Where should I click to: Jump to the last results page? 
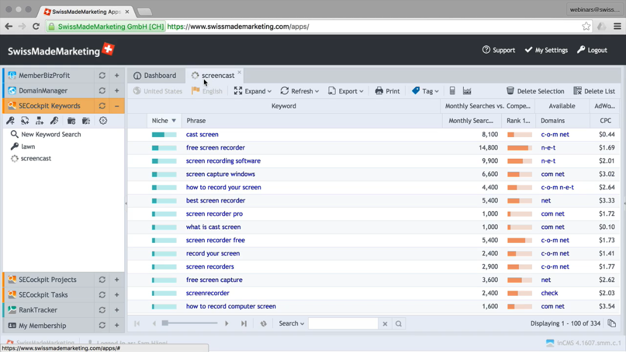(244, 324)
